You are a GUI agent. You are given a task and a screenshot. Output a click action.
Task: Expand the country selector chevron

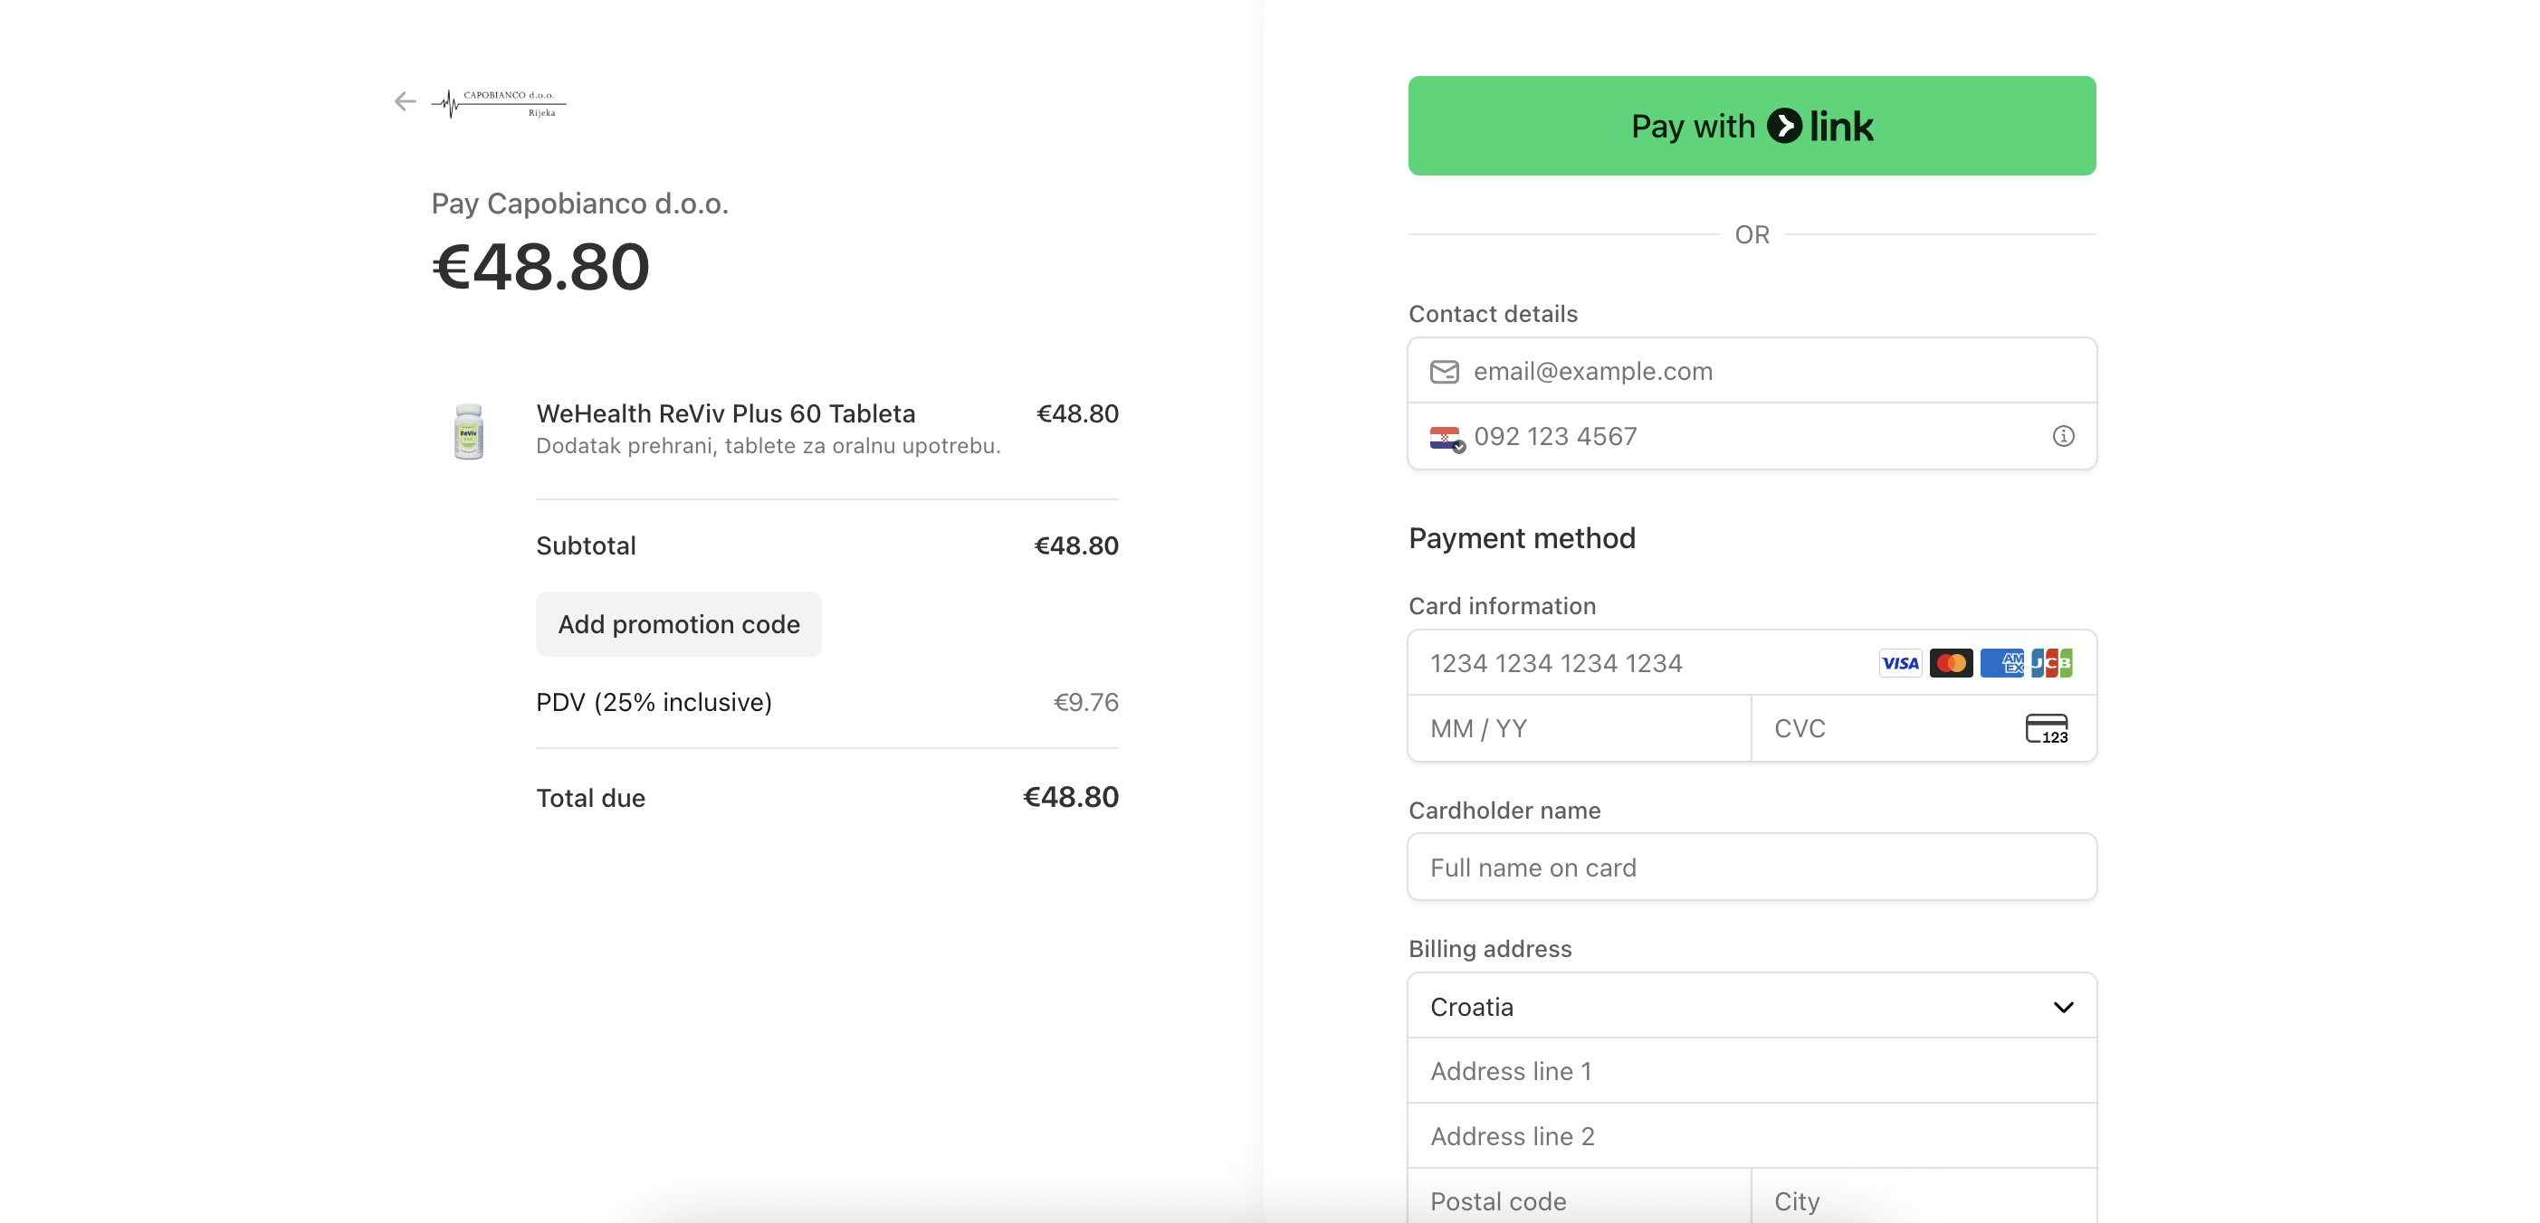click(2063, 1006)
